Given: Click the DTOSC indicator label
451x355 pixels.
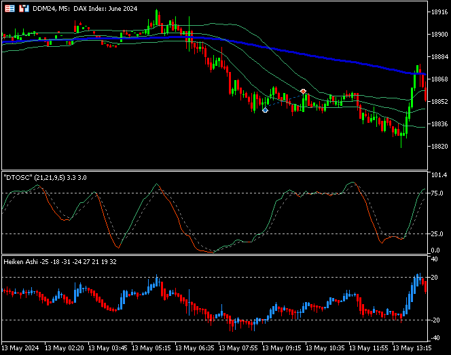Looking at the screenshot, I should [x=45, y=178].
